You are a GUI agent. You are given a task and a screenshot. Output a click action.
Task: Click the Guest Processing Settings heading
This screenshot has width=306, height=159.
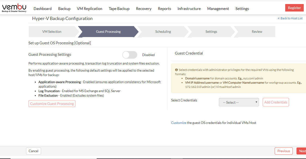click(50, 55)
